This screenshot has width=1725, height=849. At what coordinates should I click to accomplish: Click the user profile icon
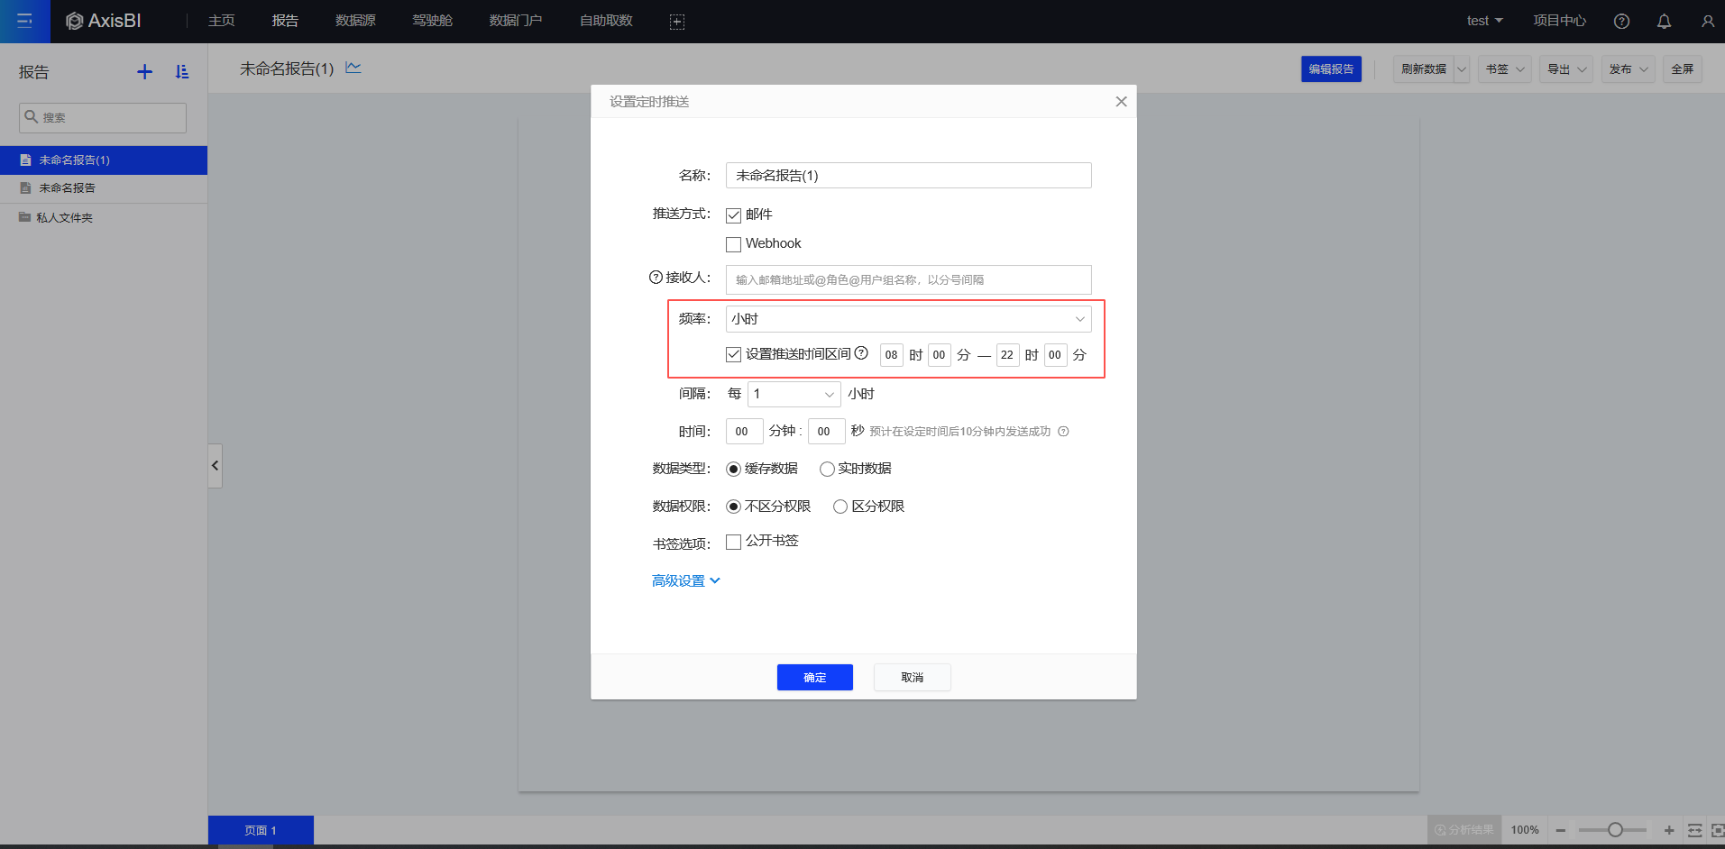click(1707, 21)
